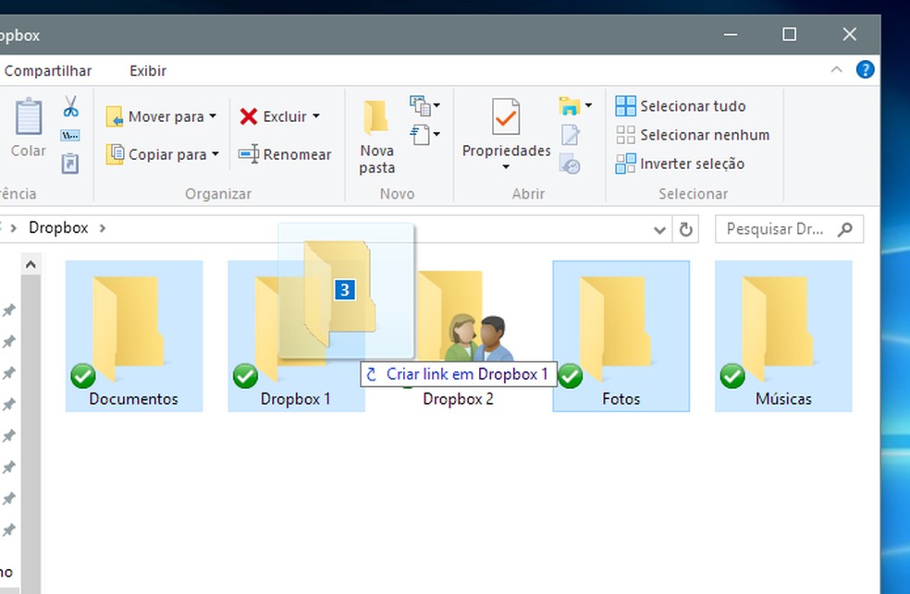
Task: Switch to the Exibir ribbon tab
Action: [147, 70]
